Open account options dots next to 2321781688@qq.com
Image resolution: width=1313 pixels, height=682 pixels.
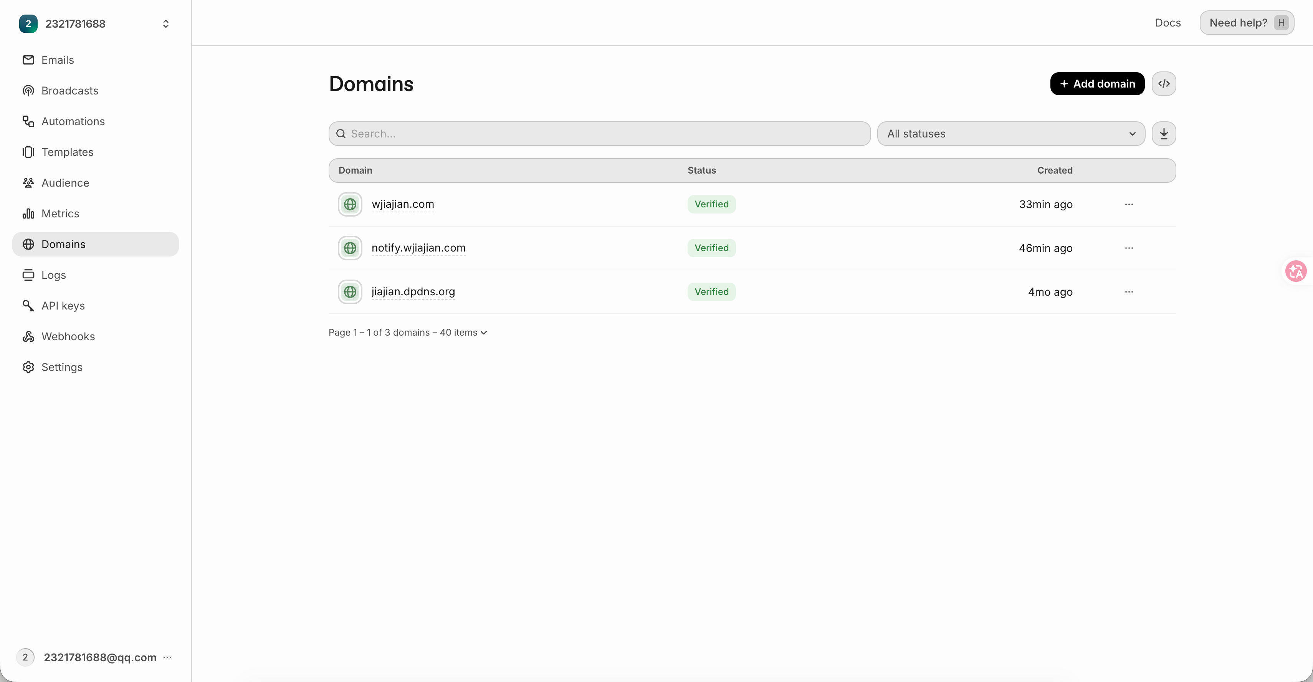167,657
